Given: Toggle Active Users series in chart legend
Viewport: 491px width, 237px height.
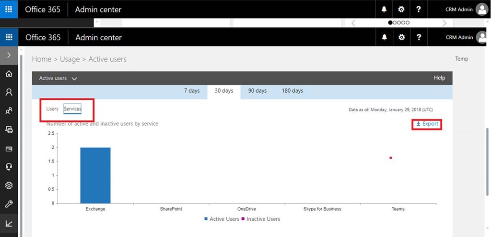Looking at the screenshot, I should (221, 219).
